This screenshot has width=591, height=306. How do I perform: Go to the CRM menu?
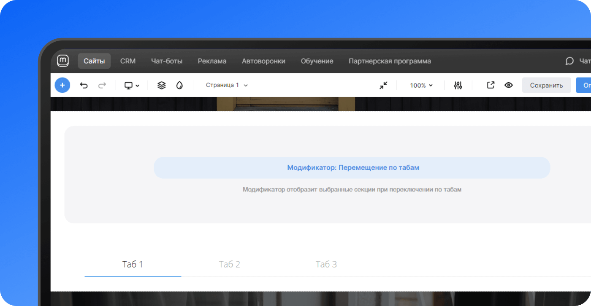click(127, 61)
